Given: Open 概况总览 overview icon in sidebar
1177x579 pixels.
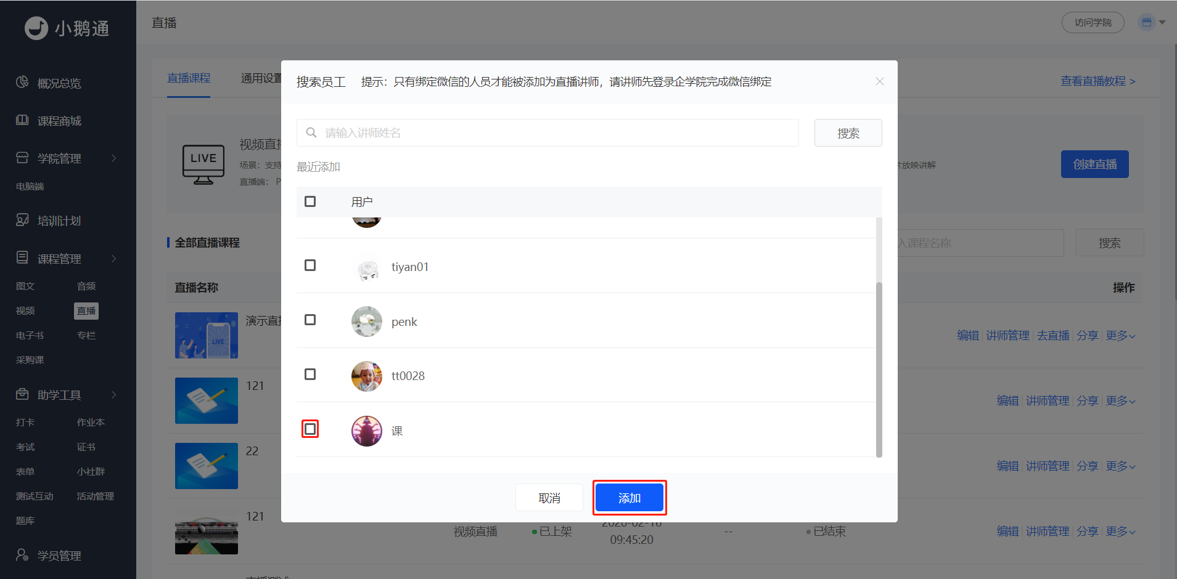Looking at the screenshot, I should pyautogui.click(x=22, y=82).
